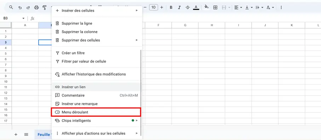This screenshot has width=321, height=140.
Task: Print the spreadsheet
Action: tap(36, 7)
